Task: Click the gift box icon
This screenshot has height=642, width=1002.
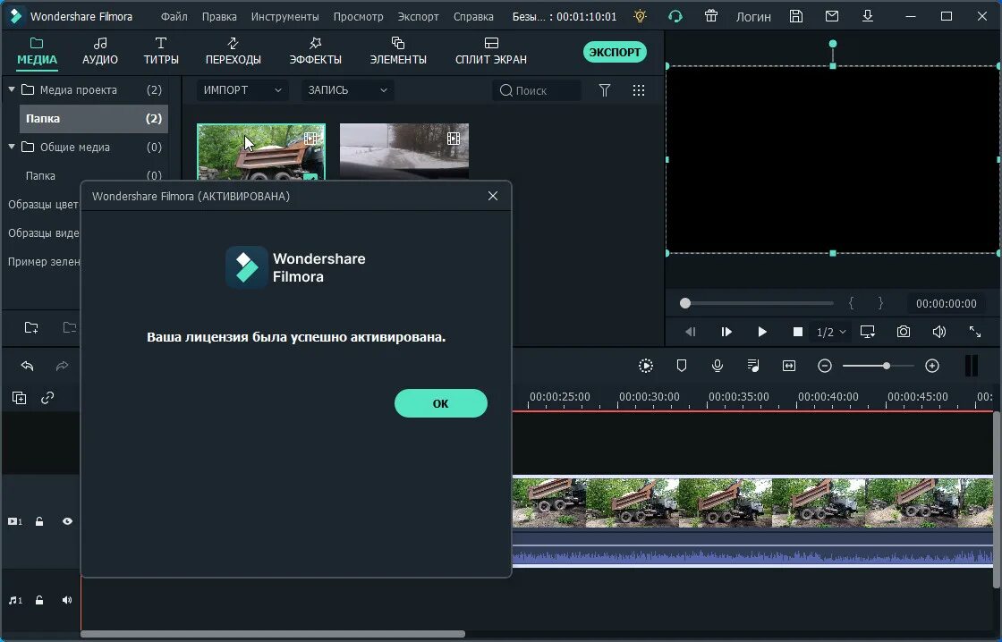Action: coord(711,17)
